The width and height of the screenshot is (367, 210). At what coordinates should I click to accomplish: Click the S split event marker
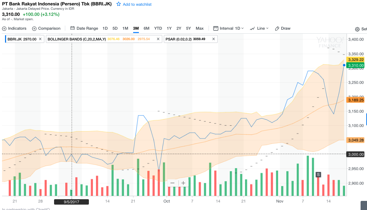pos(318,174)
